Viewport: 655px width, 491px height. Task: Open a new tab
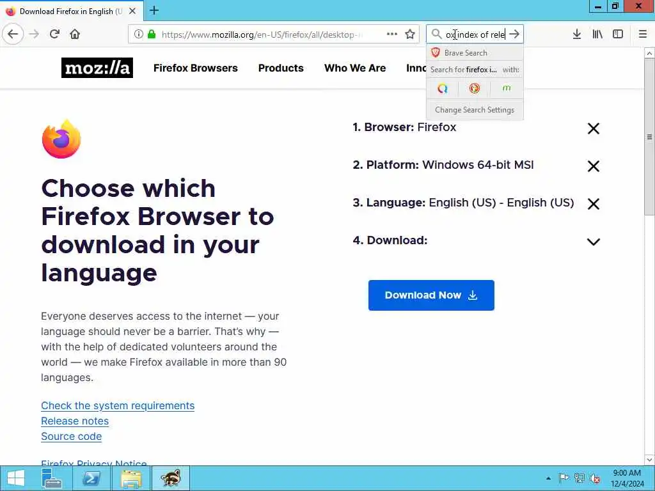pyautogui.click(x=154, y=10)
